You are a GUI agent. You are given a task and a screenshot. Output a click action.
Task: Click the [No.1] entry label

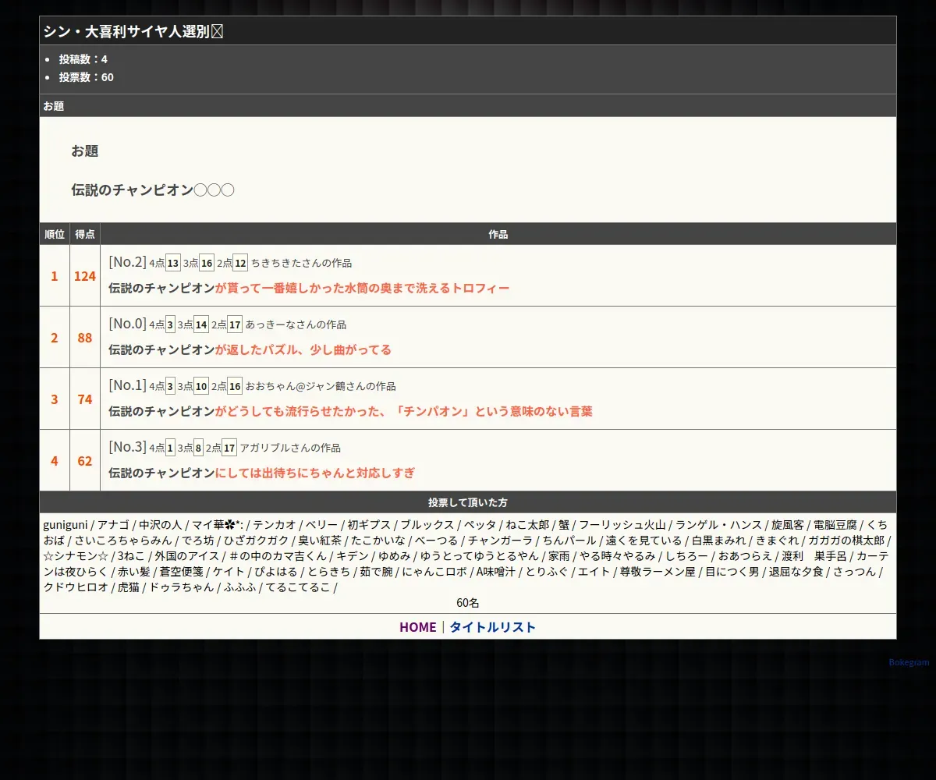(127, 385)
